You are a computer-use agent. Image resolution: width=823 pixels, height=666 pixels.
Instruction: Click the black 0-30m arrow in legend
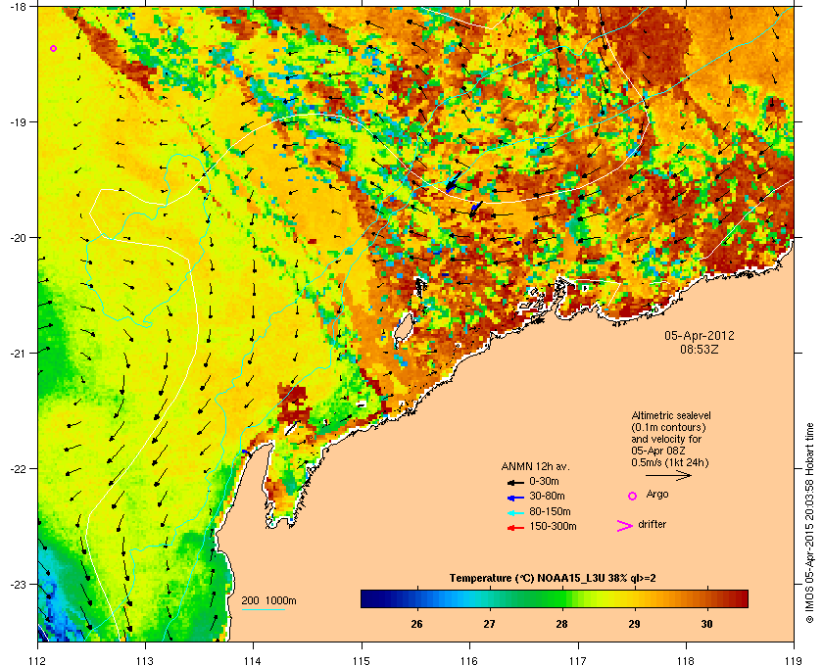tap(515, 482)
